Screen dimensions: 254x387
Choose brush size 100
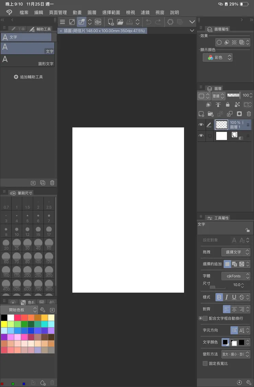[x=38, y=258]
